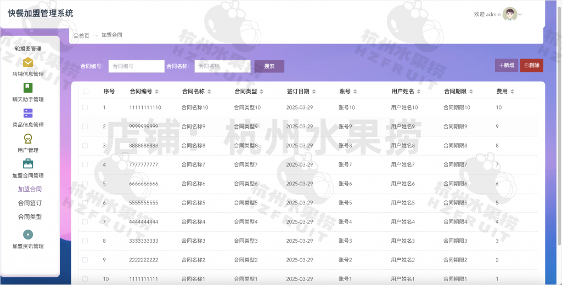Click cell 用户姓名6

click(403, 184)
